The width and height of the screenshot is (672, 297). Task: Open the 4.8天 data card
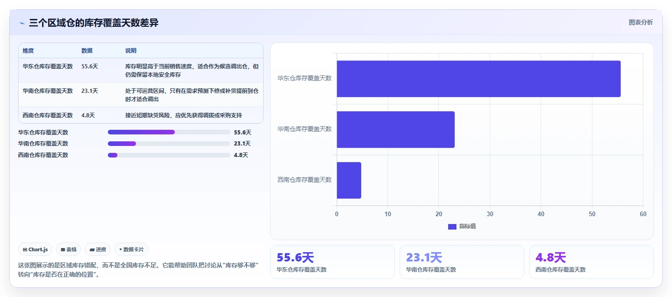coord(591,262)
